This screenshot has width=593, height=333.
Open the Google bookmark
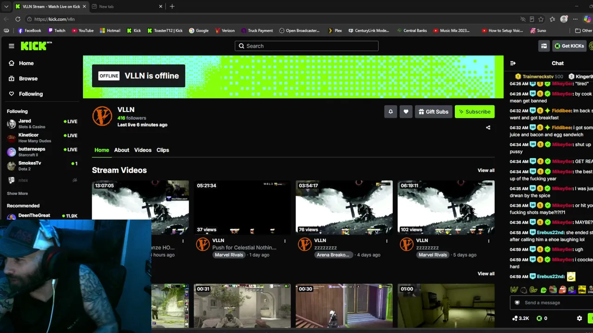(199, 31)
